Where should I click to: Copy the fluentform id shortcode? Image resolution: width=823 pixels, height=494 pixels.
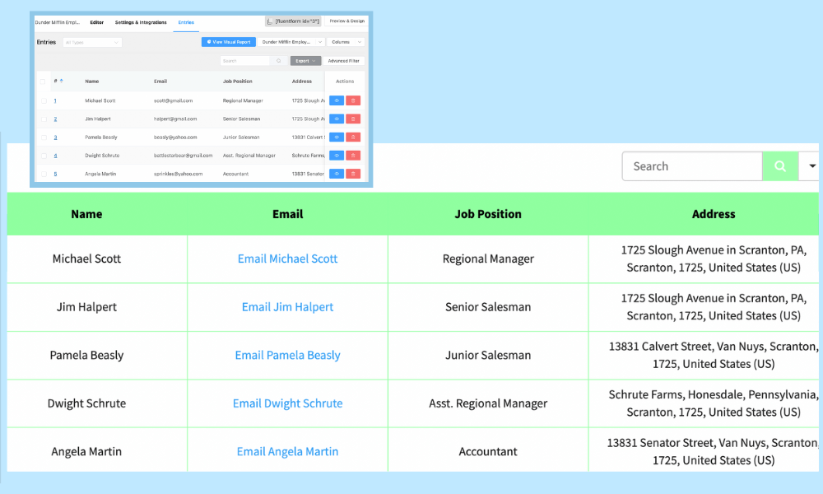[x=293, y=21]
